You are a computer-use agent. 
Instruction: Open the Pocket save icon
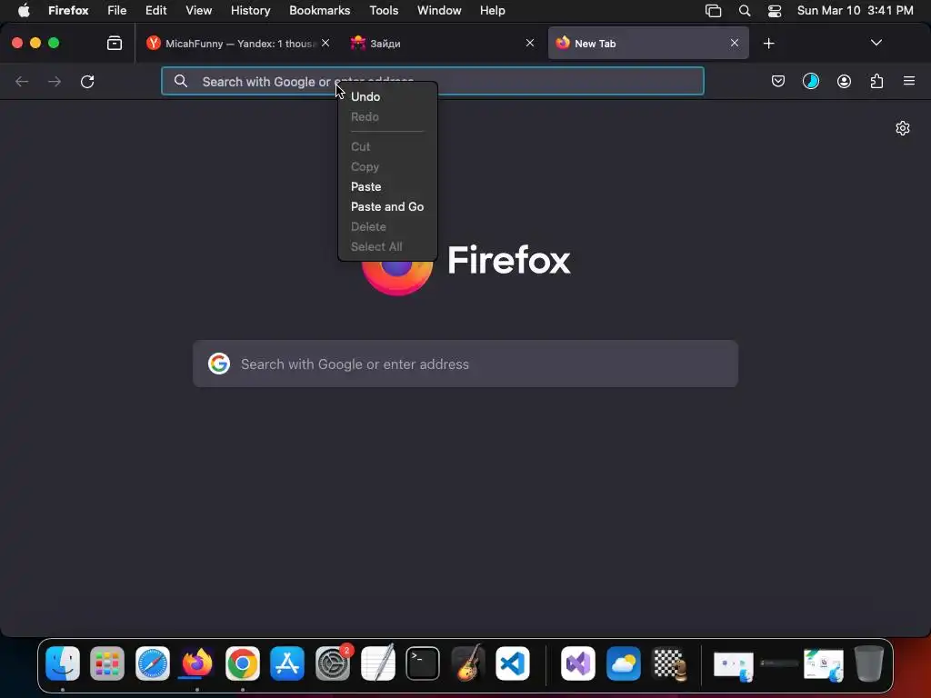tap(778, 81)
